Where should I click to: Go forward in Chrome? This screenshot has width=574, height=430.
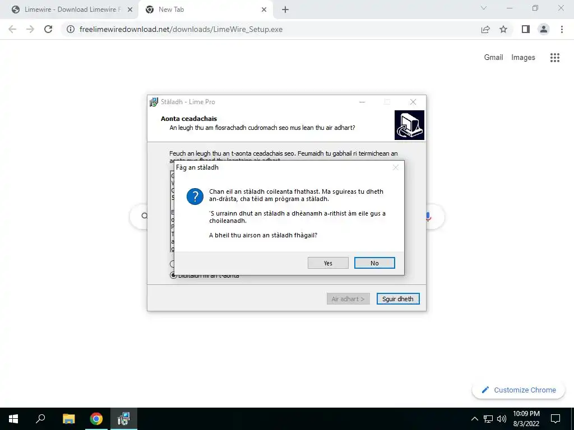30,29
